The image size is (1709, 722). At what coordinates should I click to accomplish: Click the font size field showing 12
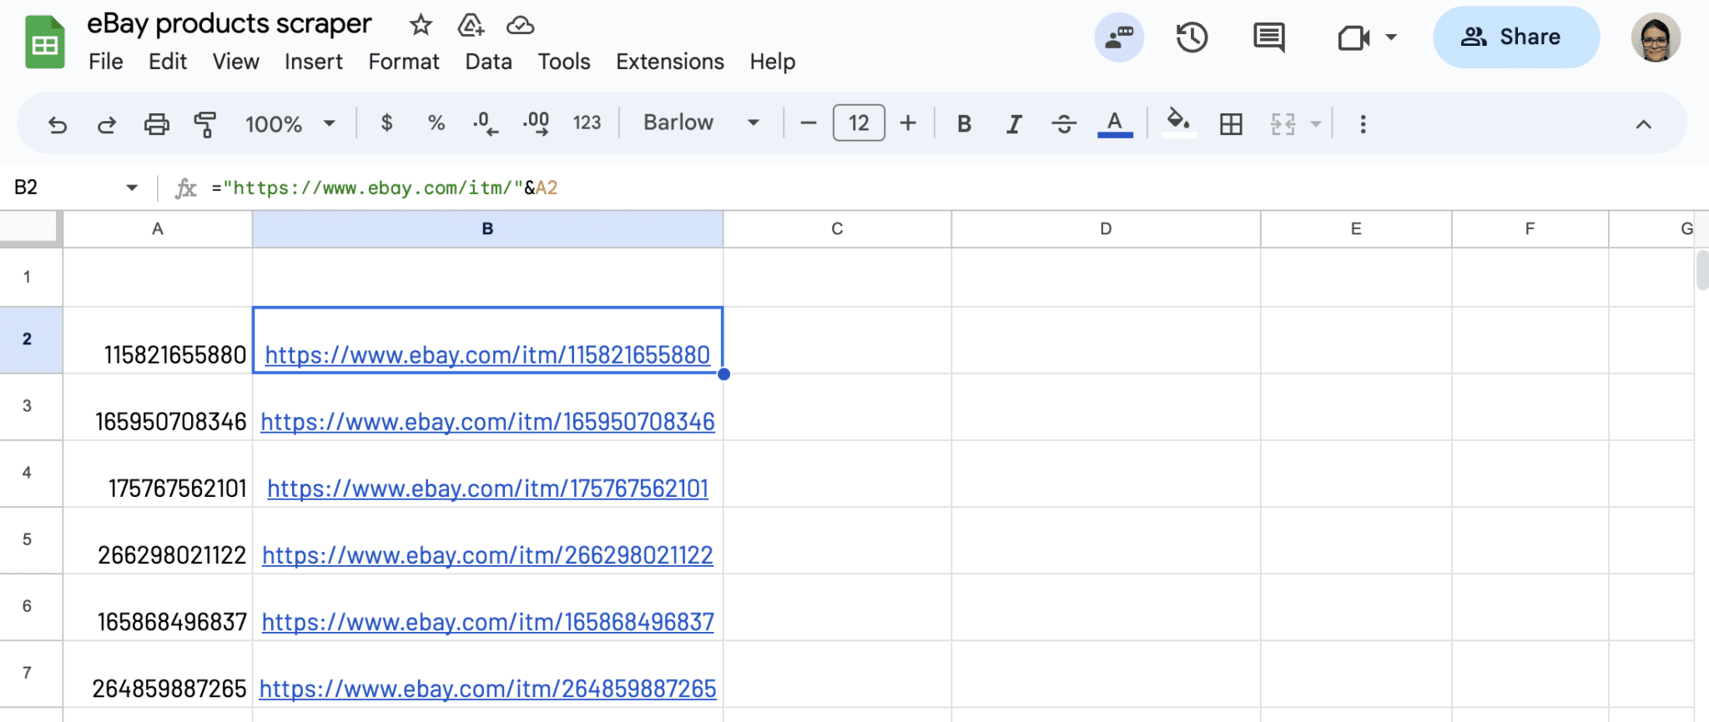pyautogui.click(x=859, y=123)
